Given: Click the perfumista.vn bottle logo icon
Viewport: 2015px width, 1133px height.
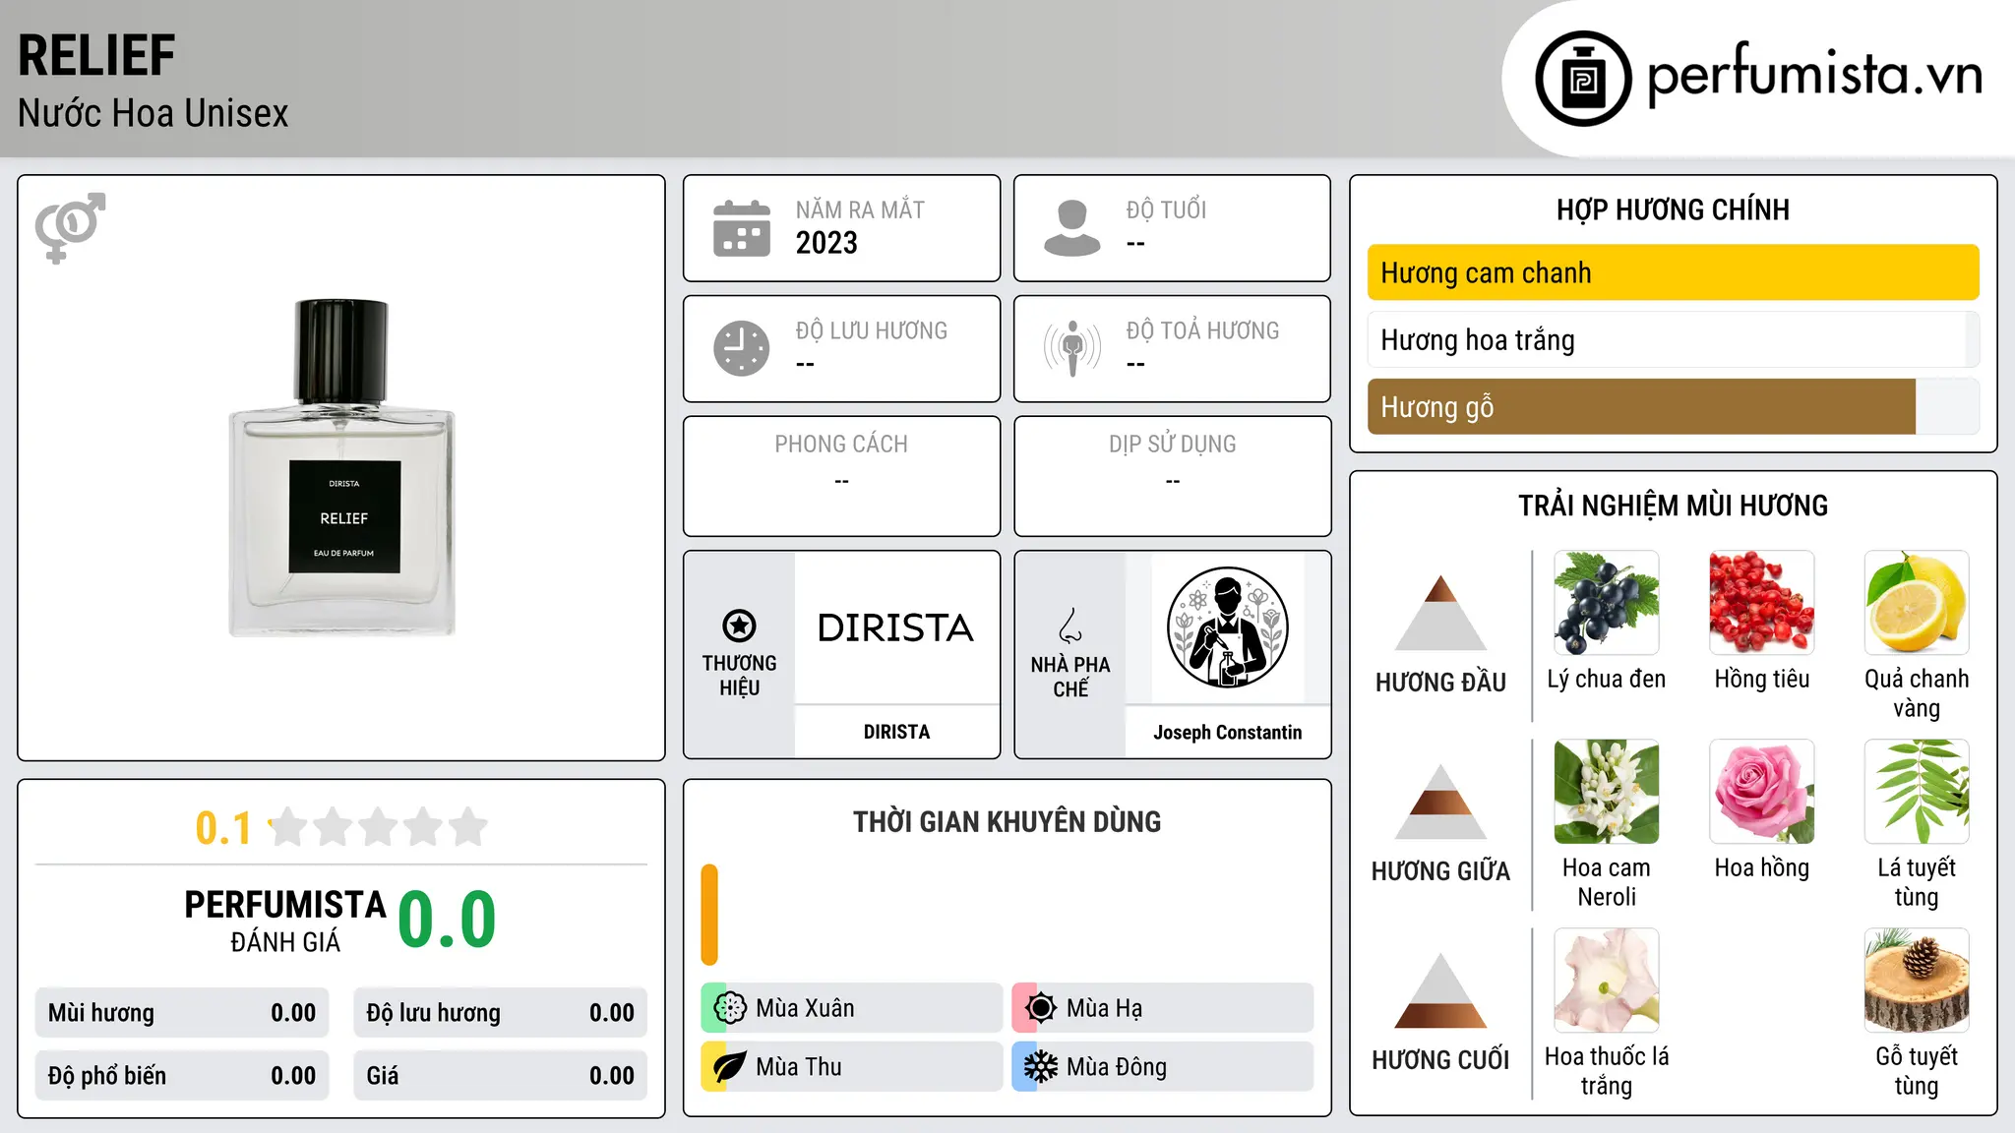Looking at the screenshot, I should click(1583, 79).
